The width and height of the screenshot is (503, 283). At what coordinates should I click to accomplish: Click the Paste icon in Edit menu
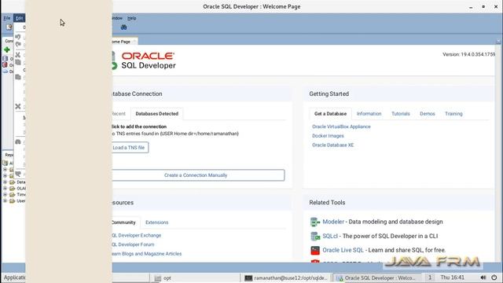(x=18, y=77)
